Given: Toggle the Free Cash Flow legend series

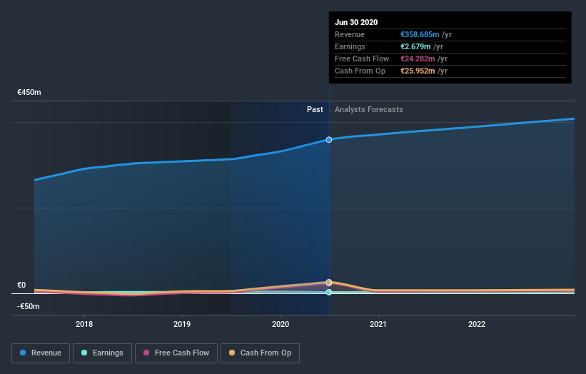Looking at the screenshot, I should 176,353.
